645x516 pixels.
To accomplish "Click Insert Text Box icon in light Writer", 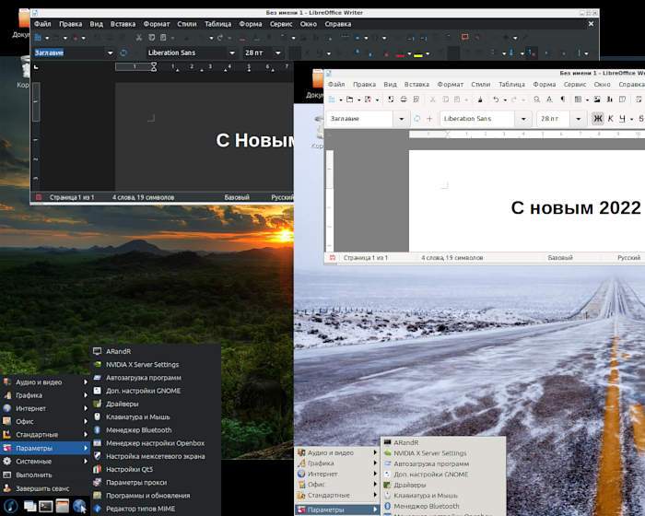I will [622, 100].
